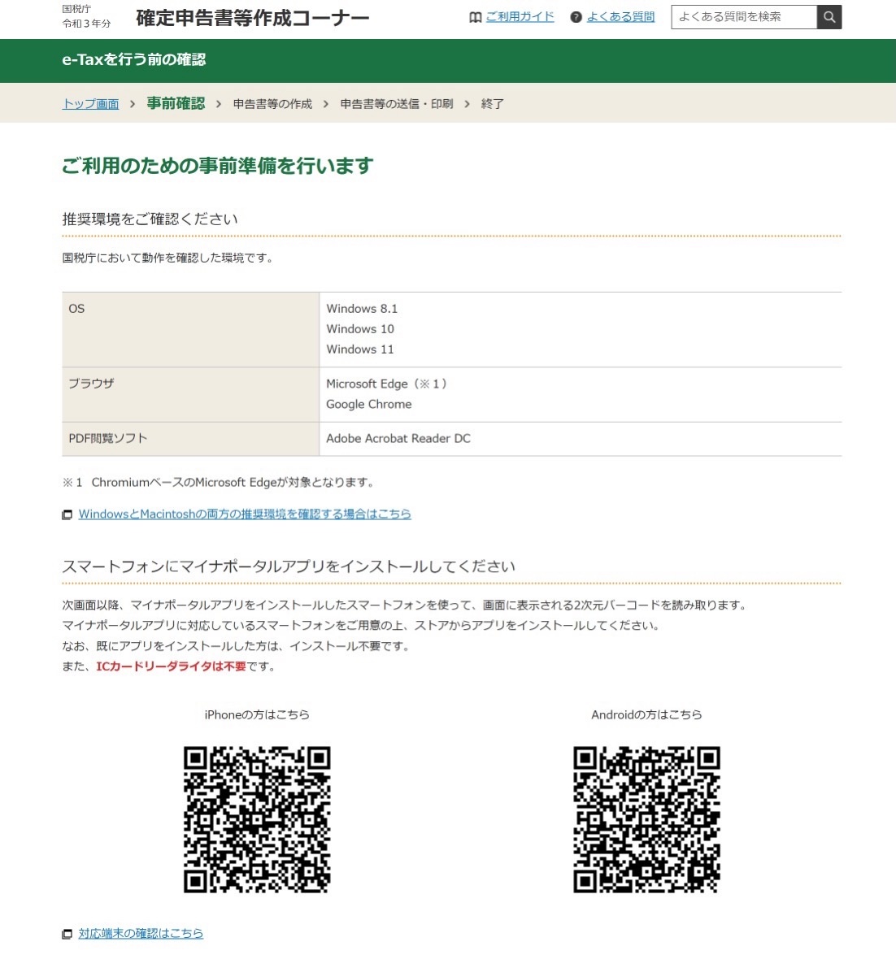Click the 確定申告書等作成コーナー site title

[253, 18]
